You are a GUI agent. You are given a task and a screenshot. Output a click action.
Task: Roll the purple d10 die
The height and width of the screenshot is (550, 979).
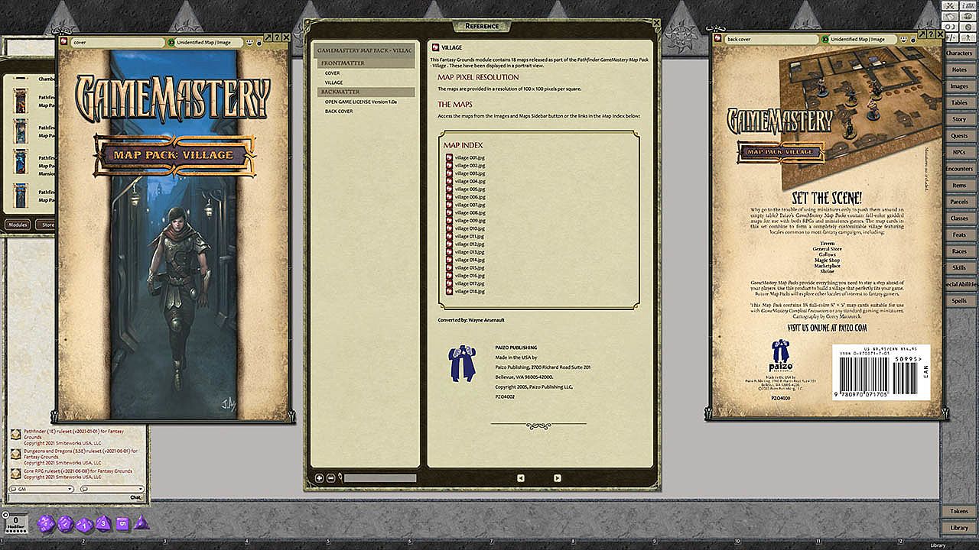pyautogui.click(x=84, y=524)
